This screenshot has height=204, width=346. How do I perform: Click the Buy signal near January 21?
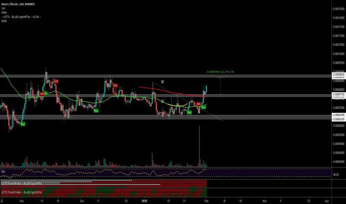point(189,112)
